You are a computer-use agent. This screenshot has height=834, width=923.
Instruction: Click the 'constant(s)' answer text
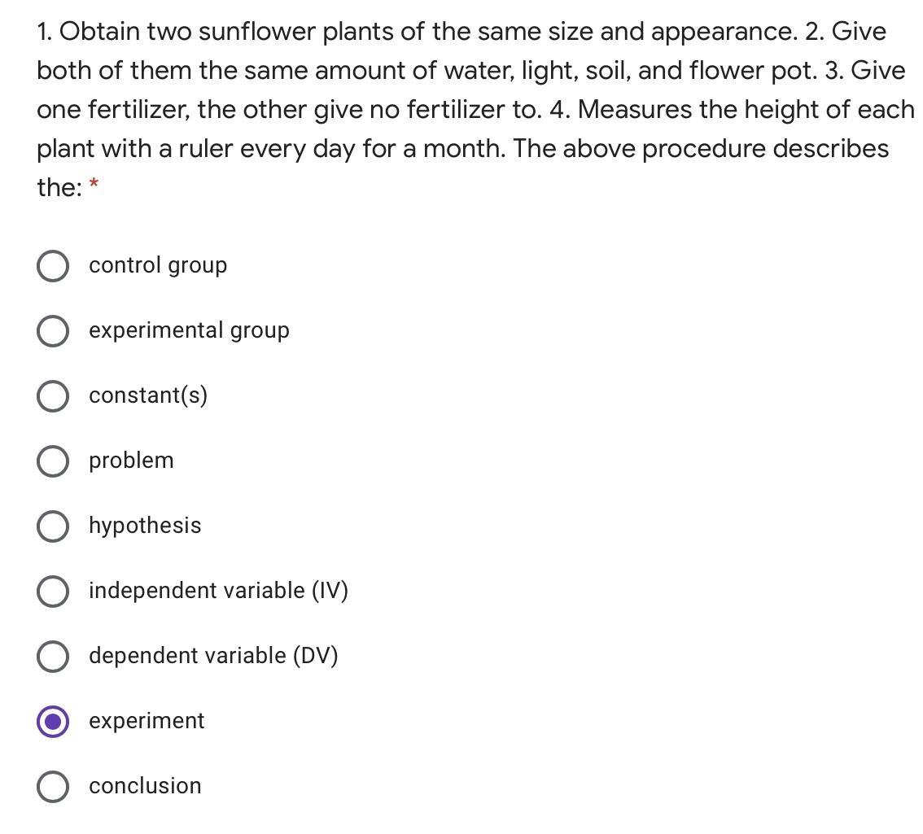point(148,395)
